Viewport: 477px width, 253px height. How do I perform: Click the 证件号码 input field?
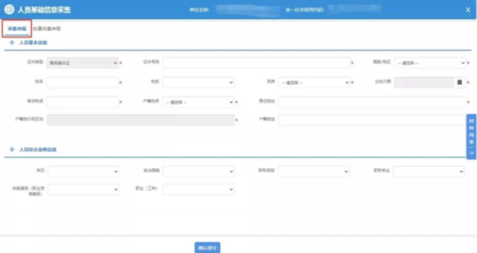point(256,63)
